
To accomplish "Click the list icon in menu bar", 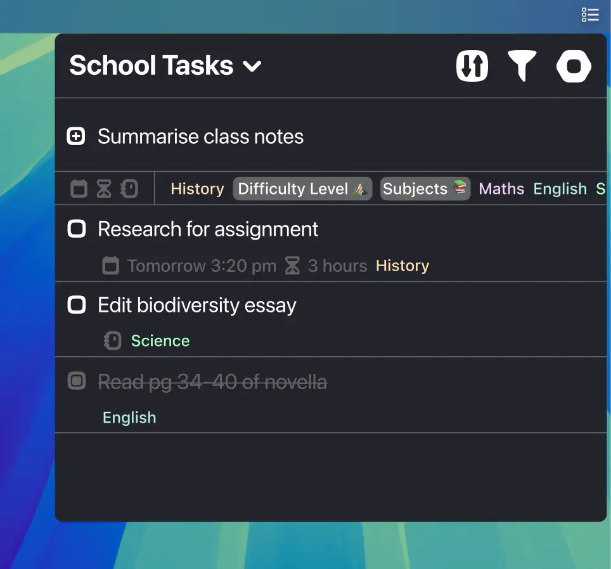I will coord(590,15).
